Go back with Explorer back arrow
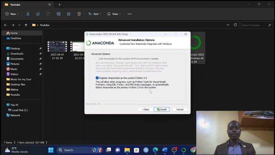Image resolution: width=275 pixels, height=155 pixels. pos(6,25)
